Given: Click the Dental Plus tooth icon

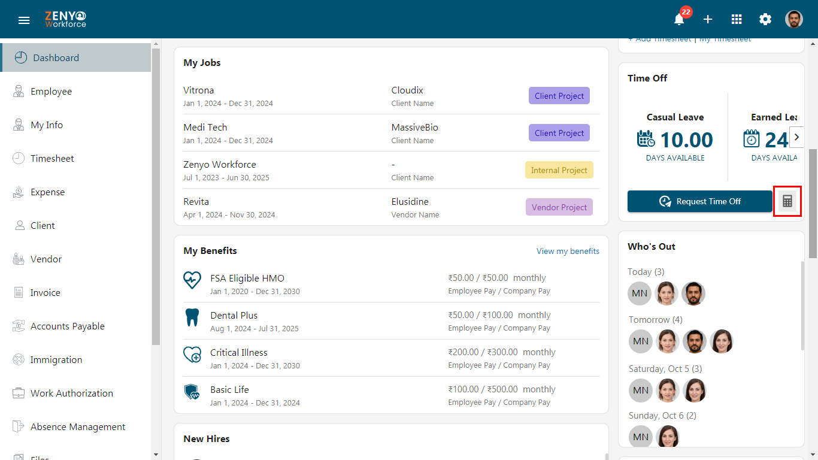Looking at the screenshot, I should coord(192,317).
